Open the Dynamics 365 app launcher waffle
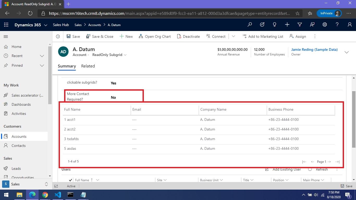Screen dimensions: 356x200 6,25
